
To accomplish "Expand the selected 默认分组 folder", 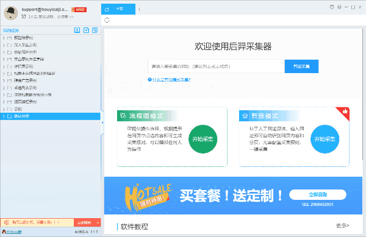I will [4, 116].
